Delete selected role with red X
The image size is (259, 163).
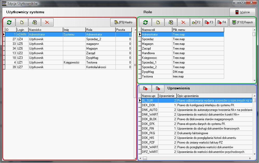[184, 23]
